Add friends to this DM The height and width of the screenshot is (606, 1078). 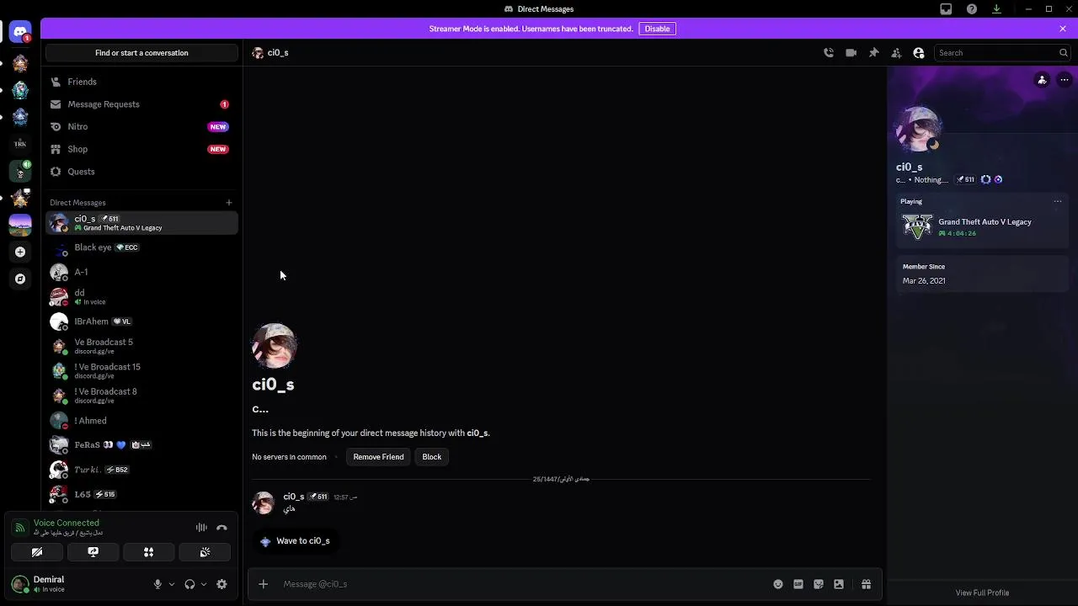[896, 53]
